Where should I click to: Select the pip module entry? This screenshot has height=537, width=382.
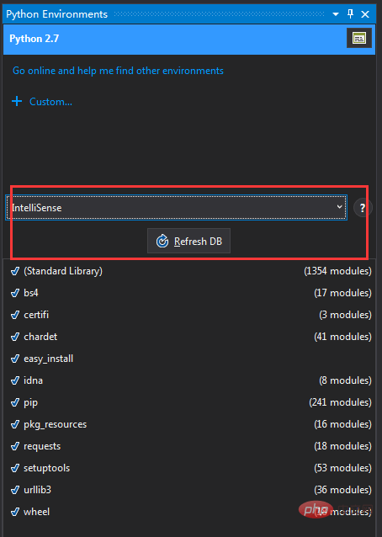(191, 402)
